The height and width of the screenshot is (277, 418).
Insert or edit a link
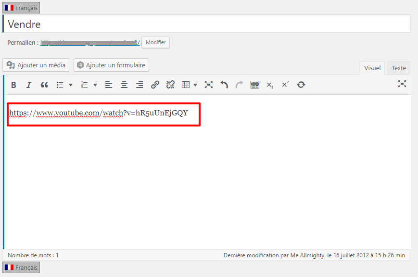[155, 85]
